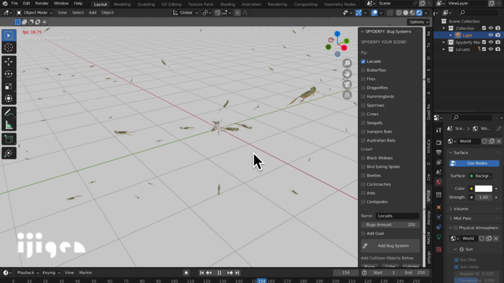Viewport: 504px width, 283px height.
Task: Open the Add menu in viewport header
Action: [92, 13]
